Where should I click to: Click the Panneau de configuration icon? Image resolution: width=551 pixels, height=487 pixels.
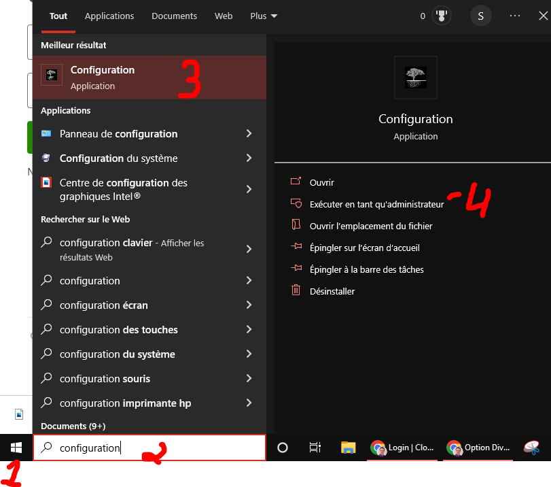[x=46, y=134]
